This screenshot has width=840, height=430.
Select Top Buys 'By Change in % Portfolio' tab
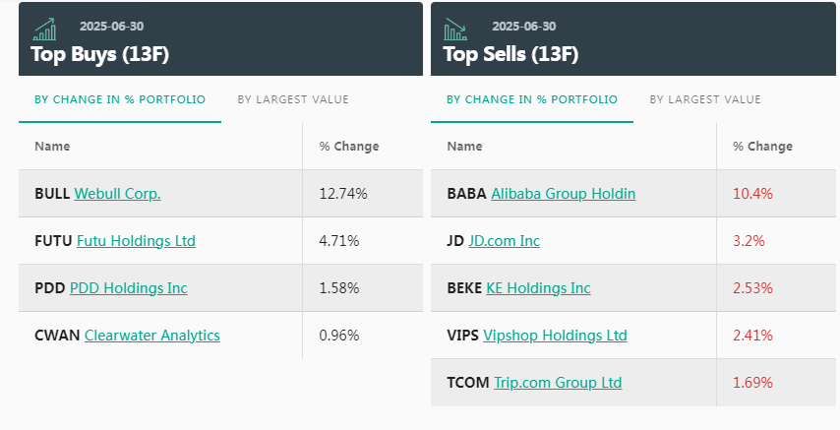(x=120, y=99)
